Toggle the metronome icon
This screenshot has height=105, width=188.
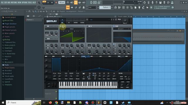pyautogui.click(x=68, y=3)
